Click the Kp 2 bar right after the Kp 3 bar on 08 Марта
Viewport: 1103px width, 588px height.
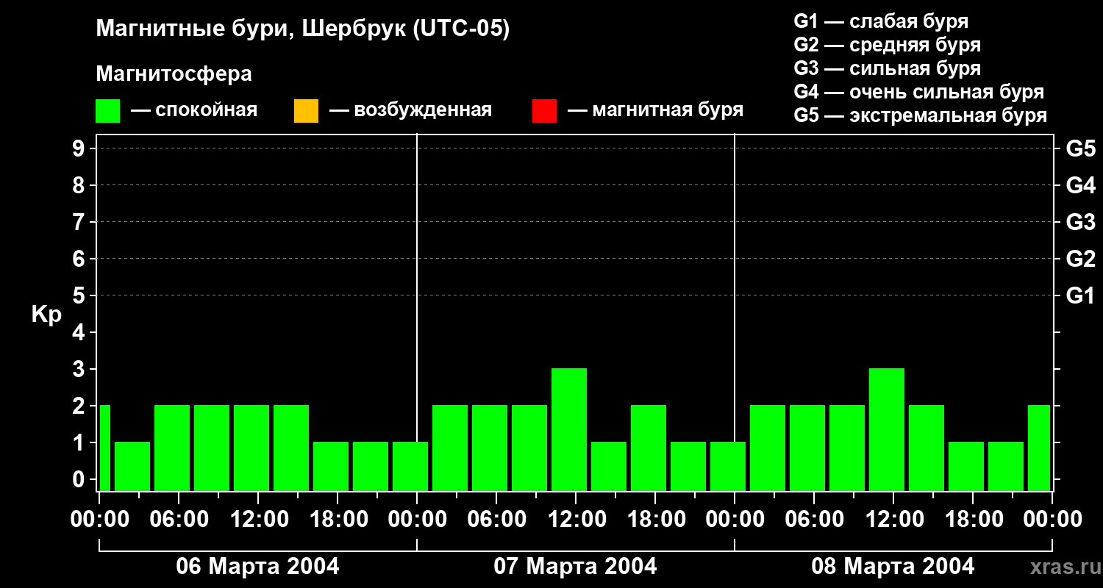(x=927, y=448)
